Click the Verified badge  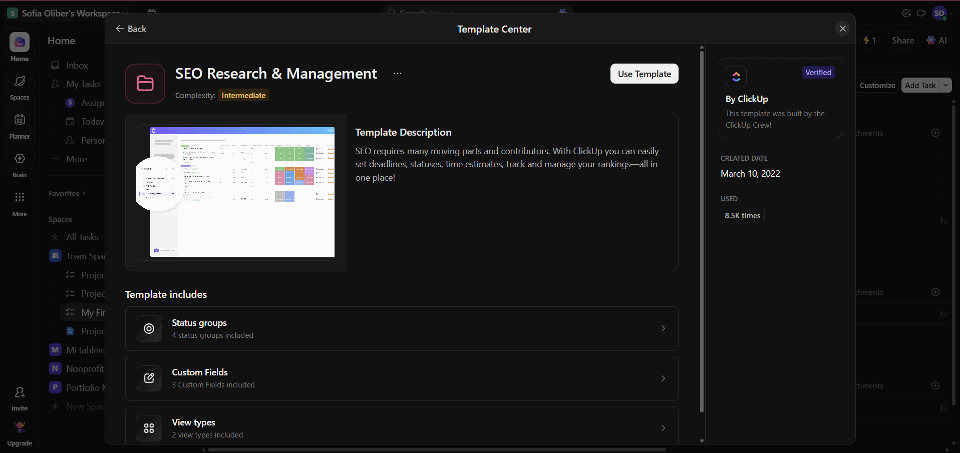[x=818, y=73]
